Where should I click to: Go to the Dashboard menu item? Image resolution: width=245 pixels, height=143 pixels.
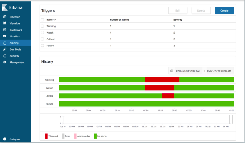(16, 30)
